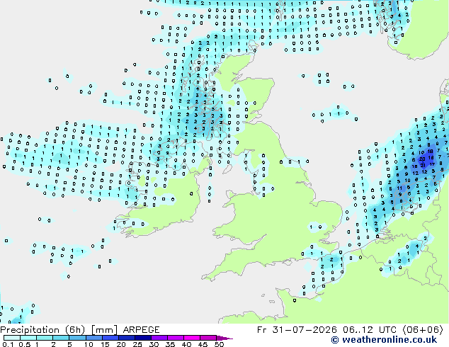Click the "(06+06)" forecast step text
Screen dimensions: 449x347
[423, 330]
